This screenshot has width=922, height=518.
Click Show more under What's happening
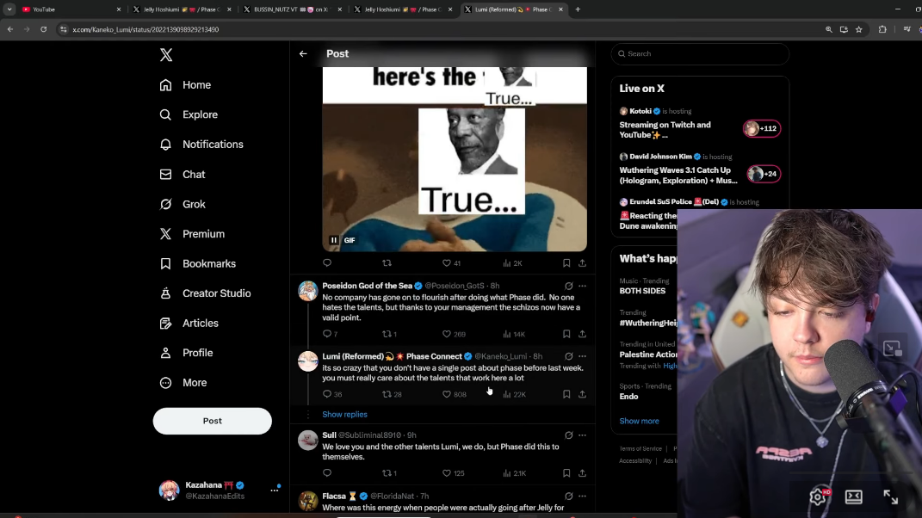tap(639, 421)
